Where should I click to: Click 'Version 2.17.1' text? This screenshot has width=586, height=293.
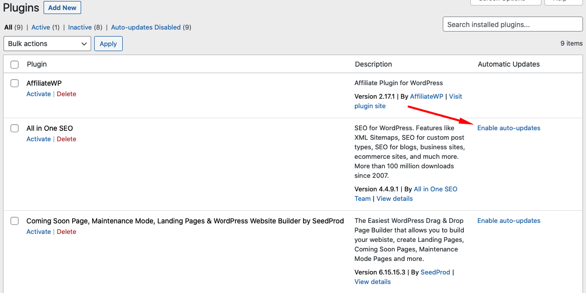pos(375,96)
